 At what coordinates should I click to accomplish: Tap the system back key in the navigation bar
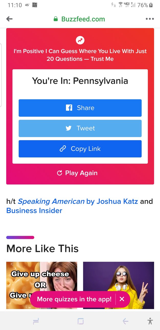(125, 321)
